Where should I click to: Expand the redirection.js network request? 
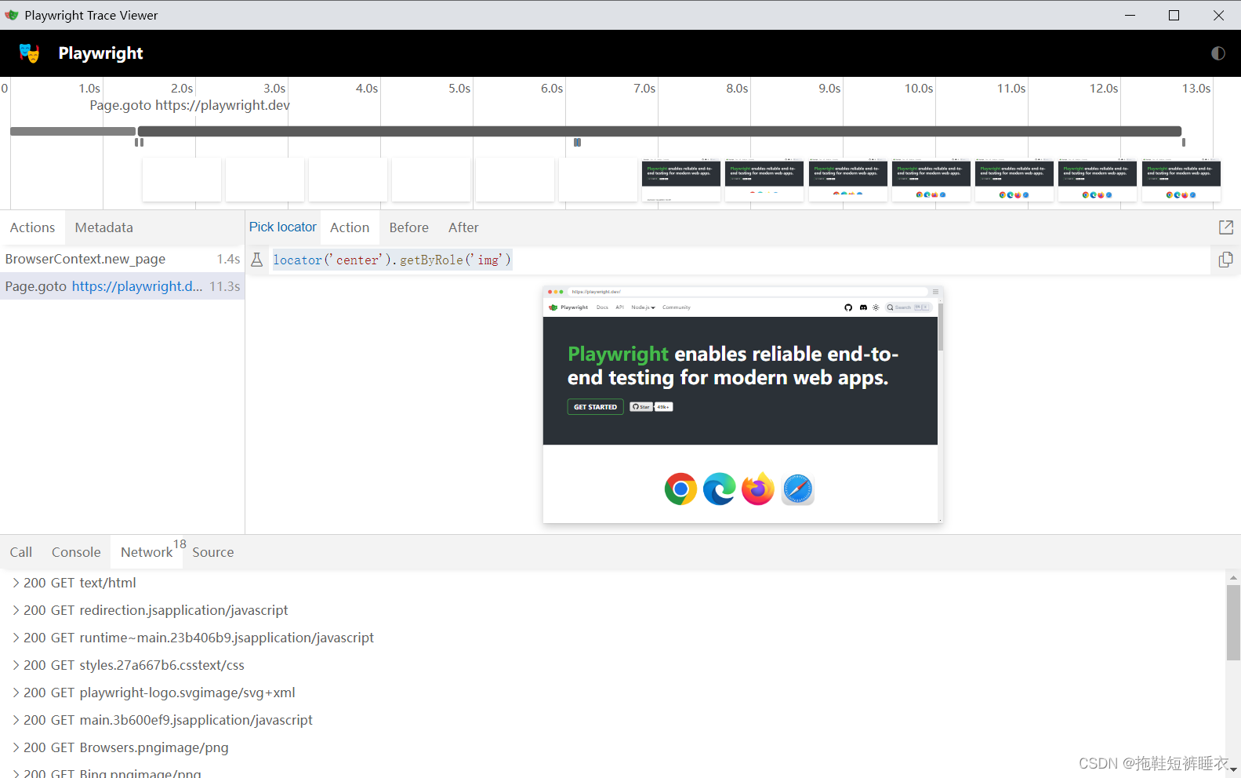click(x=16, y=610)
